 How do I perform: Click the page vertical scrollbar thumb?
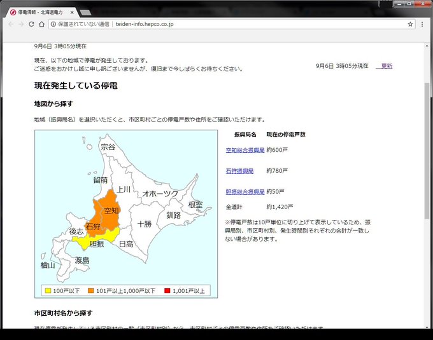tap(427, 151)
